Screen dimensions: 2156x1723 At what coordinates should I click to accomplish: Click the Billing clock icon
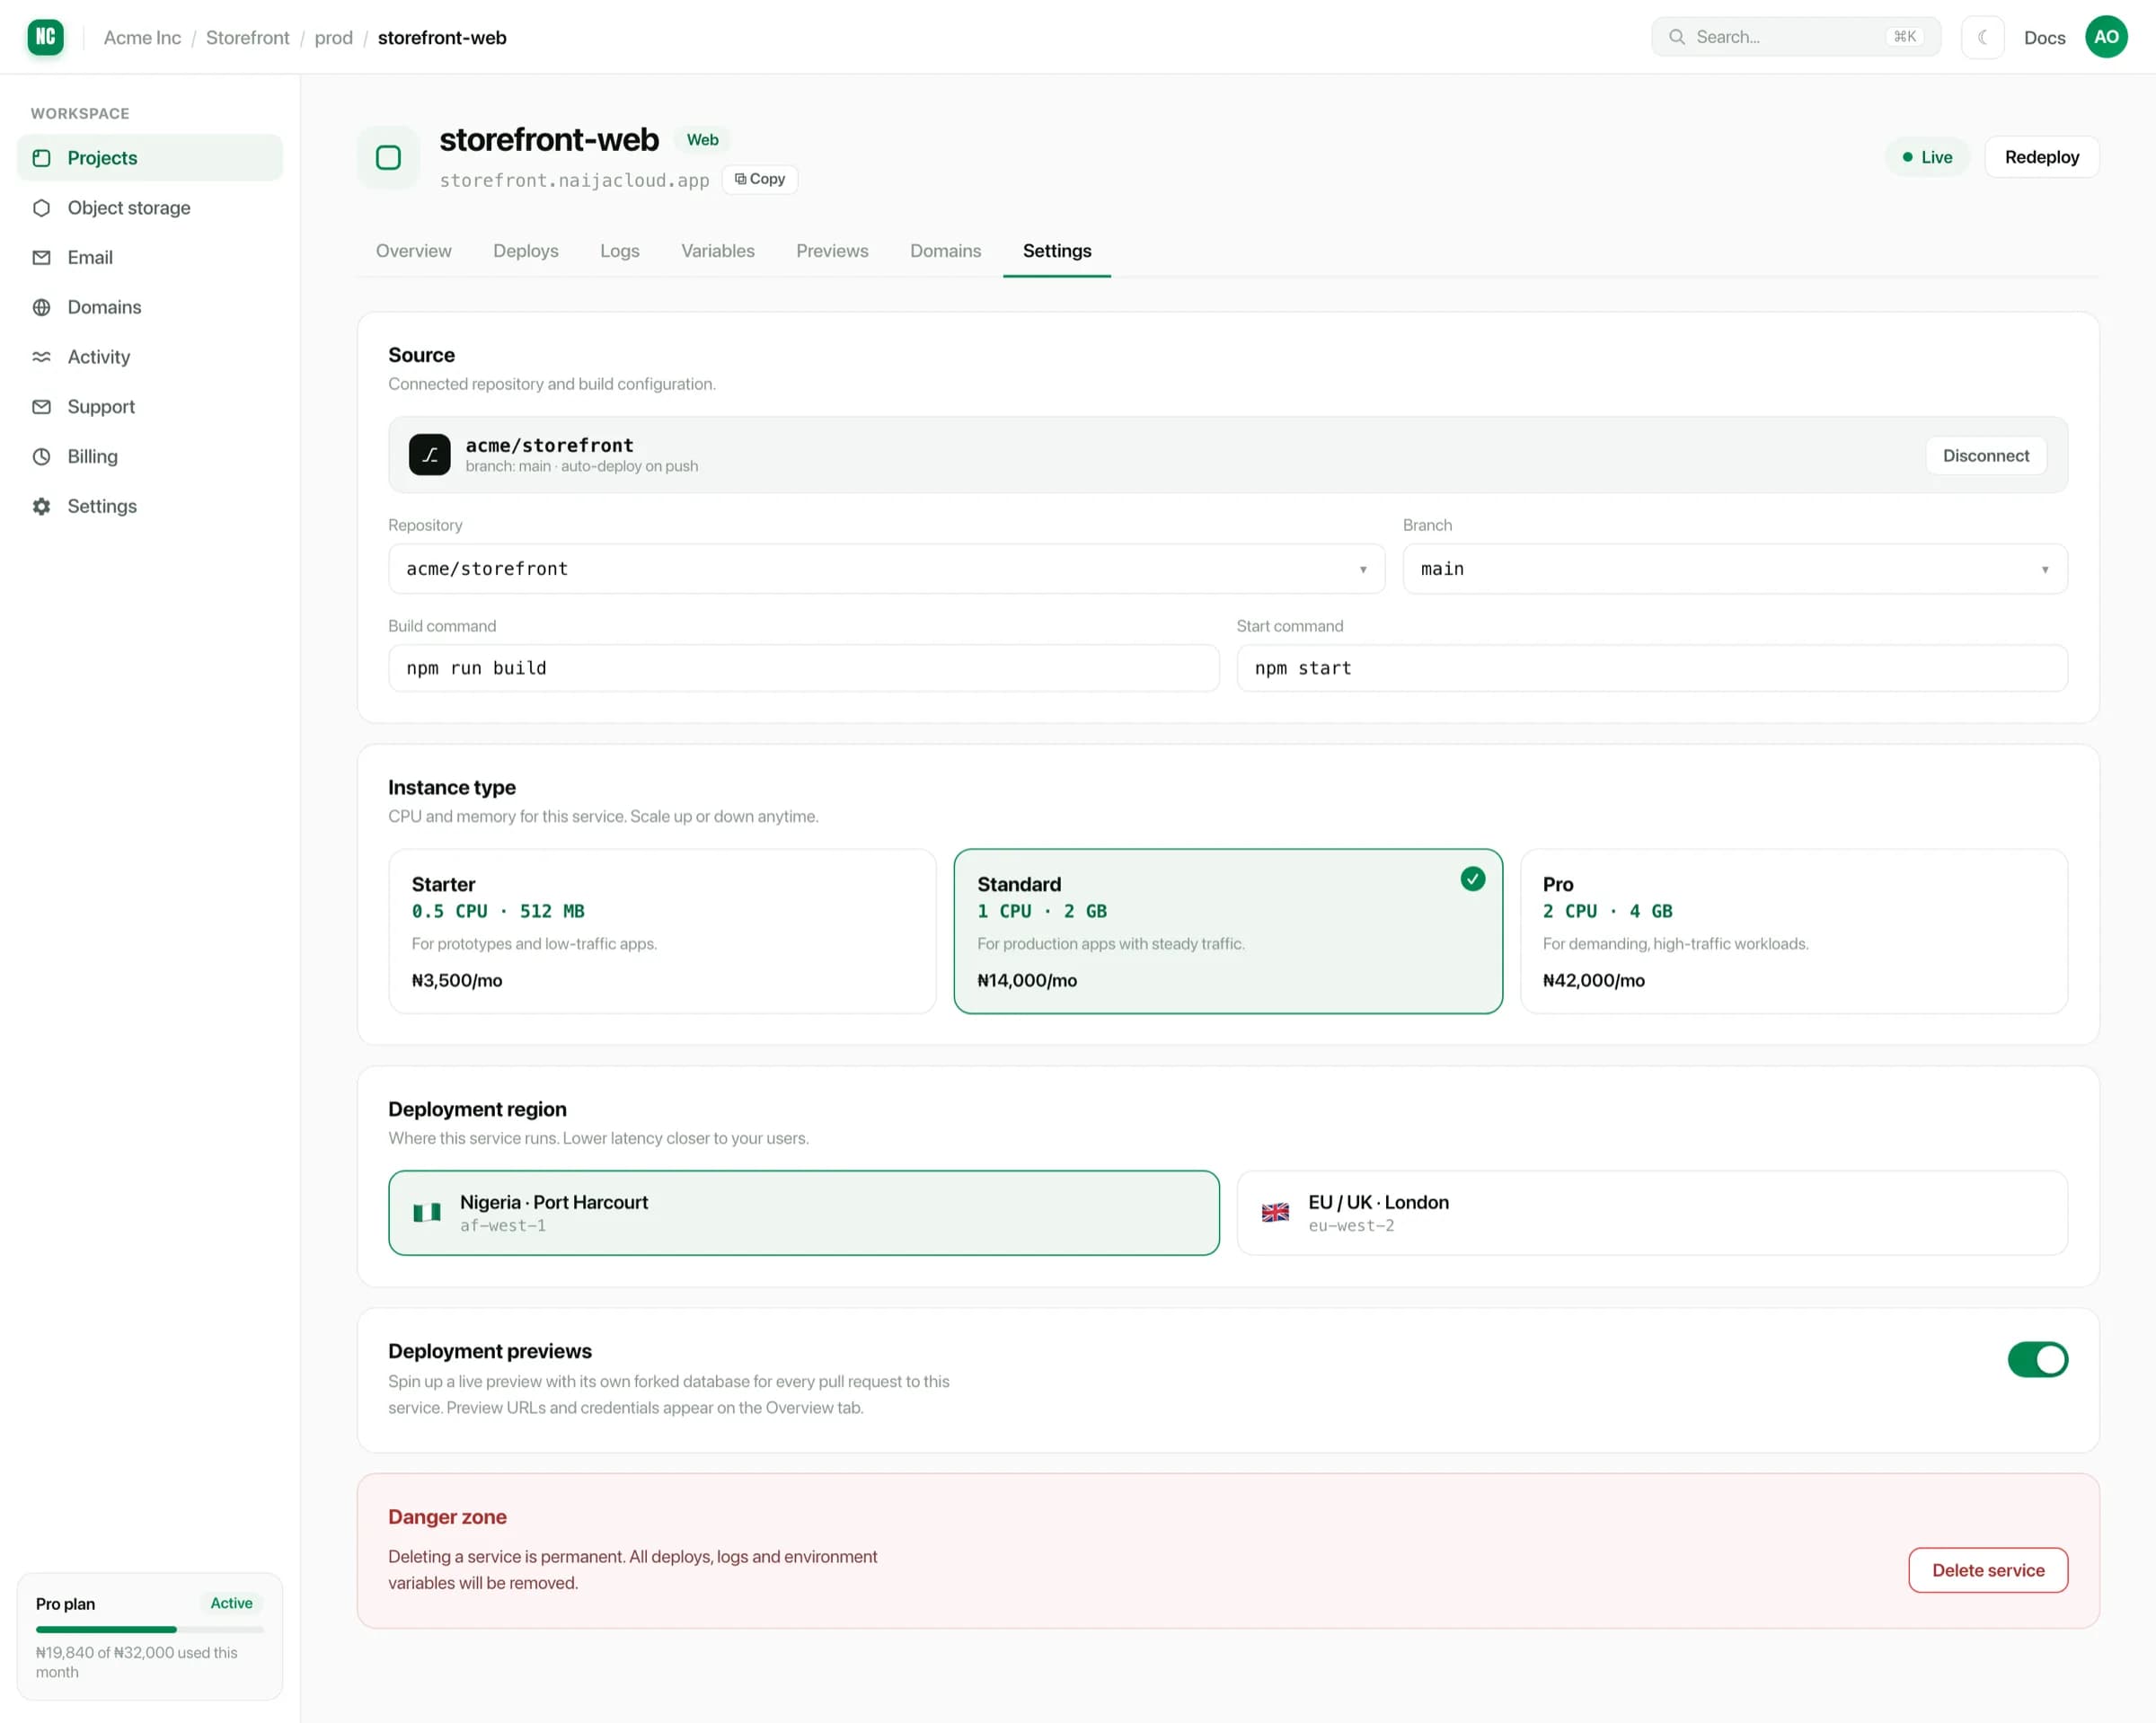point(41,457)
